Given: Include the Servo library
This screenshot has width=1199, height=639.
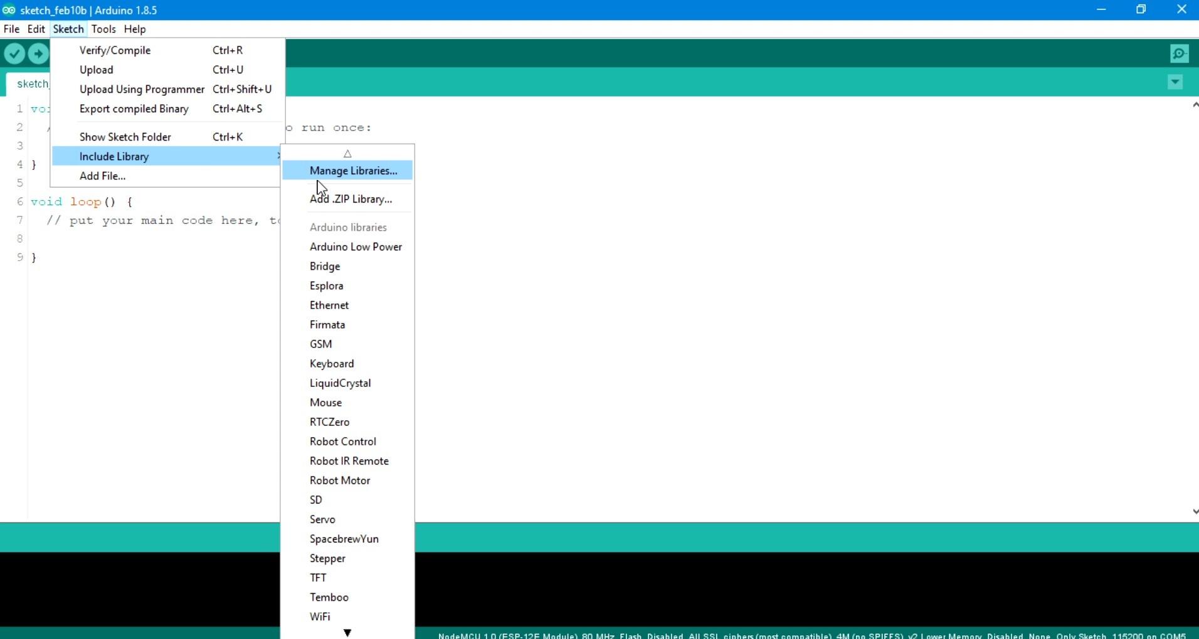Looking at the screenshot, I should click(347, 519).
